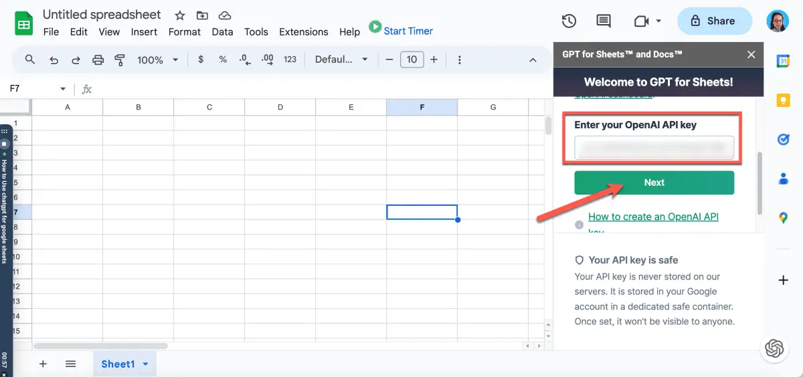
Task: Open Google Keep side panel icon
Action: [x=783, y=100]
